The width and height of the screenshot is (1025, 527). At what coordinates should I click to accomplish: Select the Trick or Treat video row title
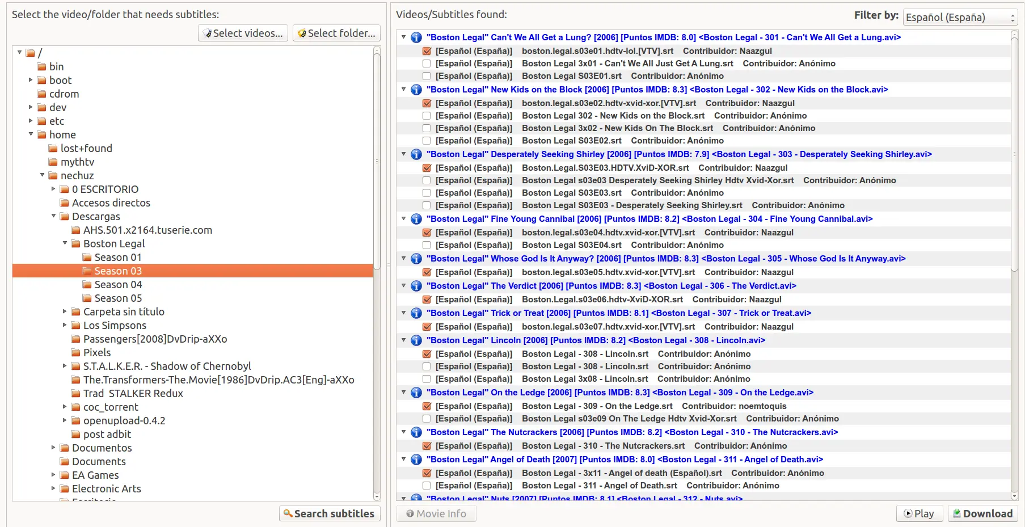[x=619, y=313]
